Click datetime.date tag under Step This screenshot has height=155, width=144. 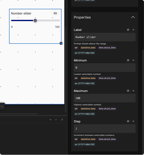tap(88, 139)
